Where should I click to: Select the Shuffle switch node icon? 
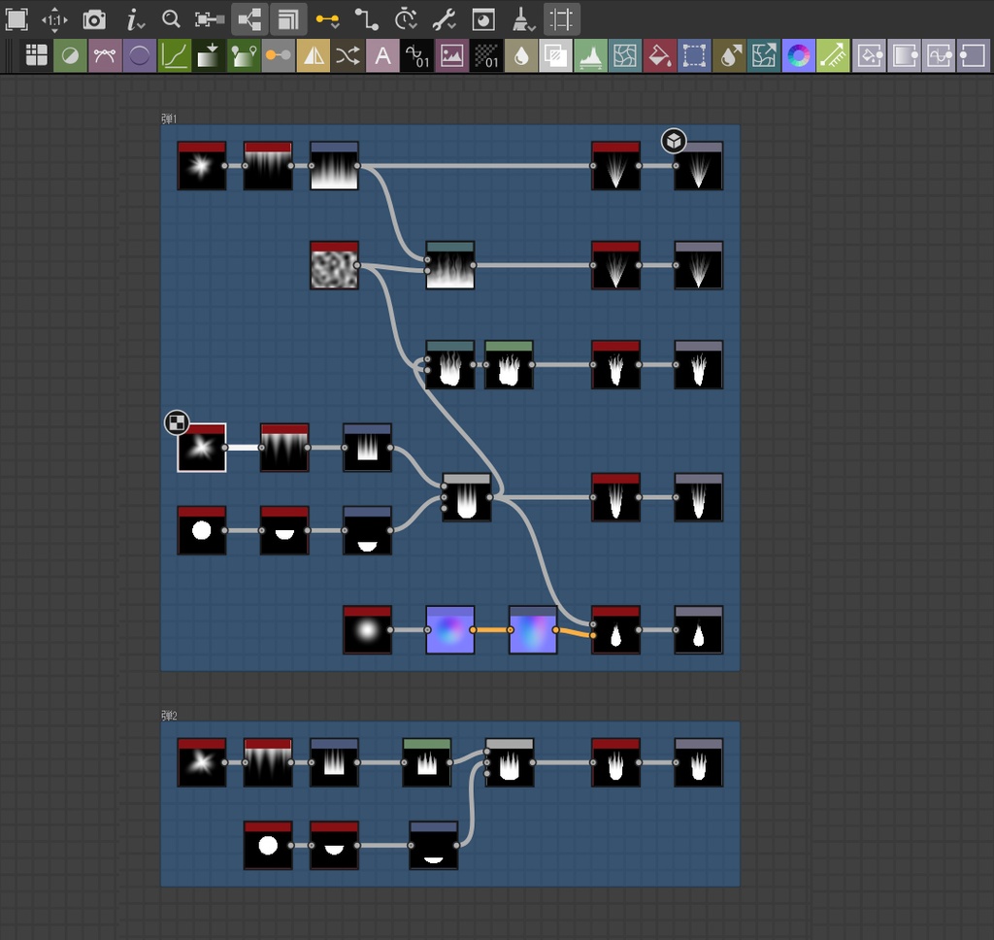[x=348, y=55]
